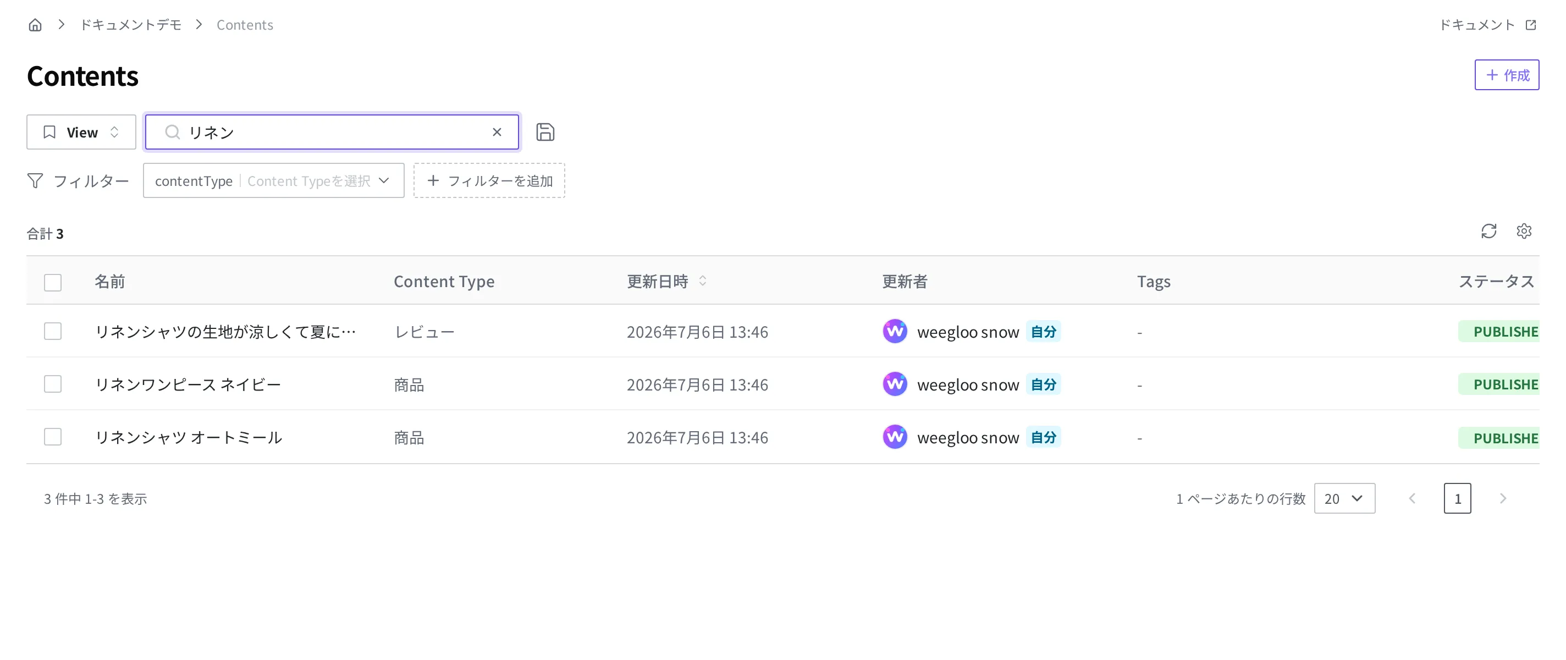This screenshot has width=1566, height=660.
Task: Open the View selector dropdown
Action: 81,132
